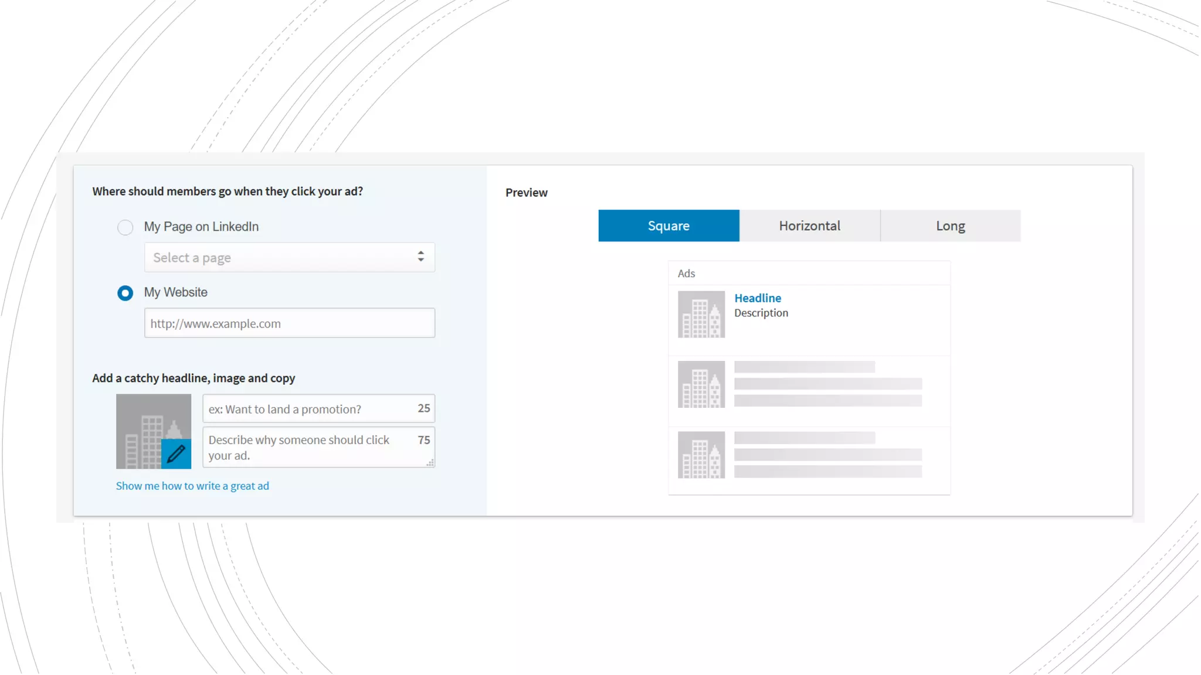Click the third placeholder ad building image
Viewport: 1201px width, 675px height.
[701, 455]
